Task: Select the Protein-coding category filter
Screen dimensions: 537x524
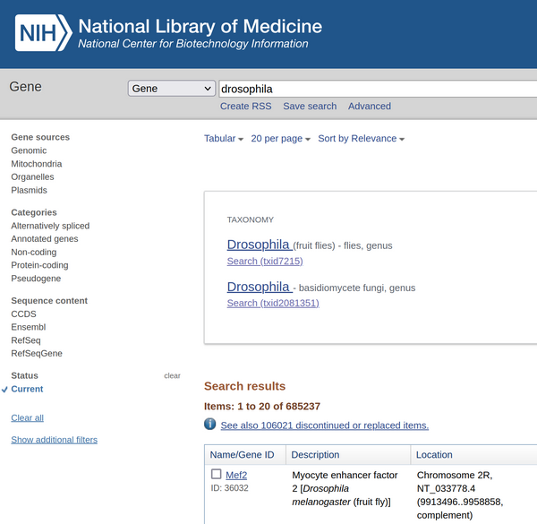Action: pos(39,265)
